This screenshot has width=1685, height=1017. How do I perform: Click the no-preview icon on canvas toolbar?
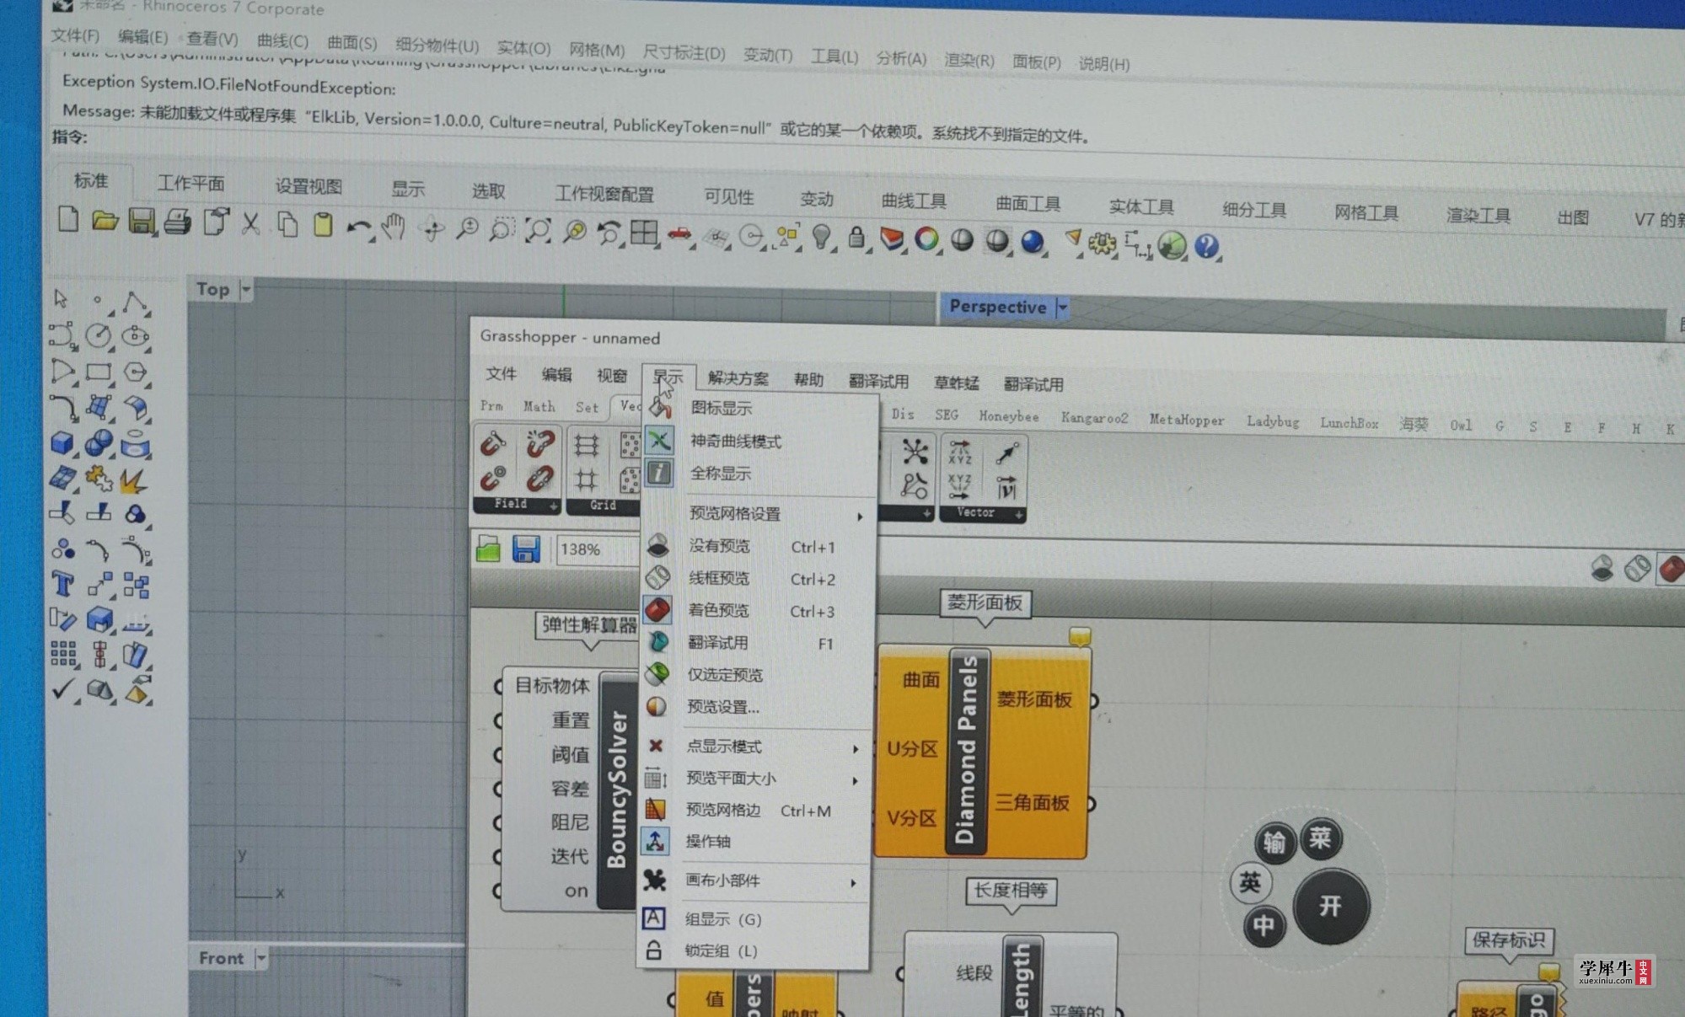[1602, 568]
